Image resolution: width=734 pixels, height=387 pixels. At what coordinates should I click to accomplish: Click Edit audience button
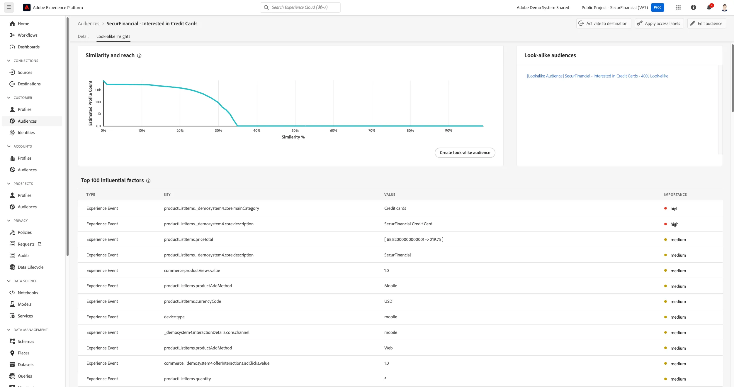[x=706, y=23]
